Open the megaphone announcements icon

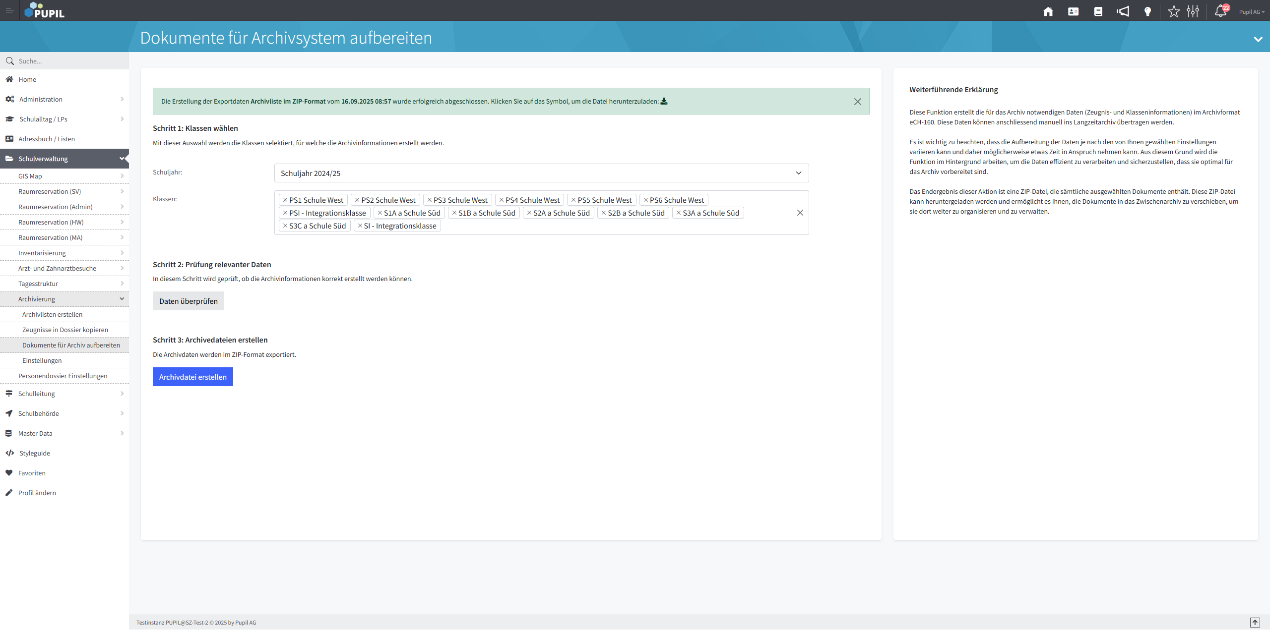1123,11
